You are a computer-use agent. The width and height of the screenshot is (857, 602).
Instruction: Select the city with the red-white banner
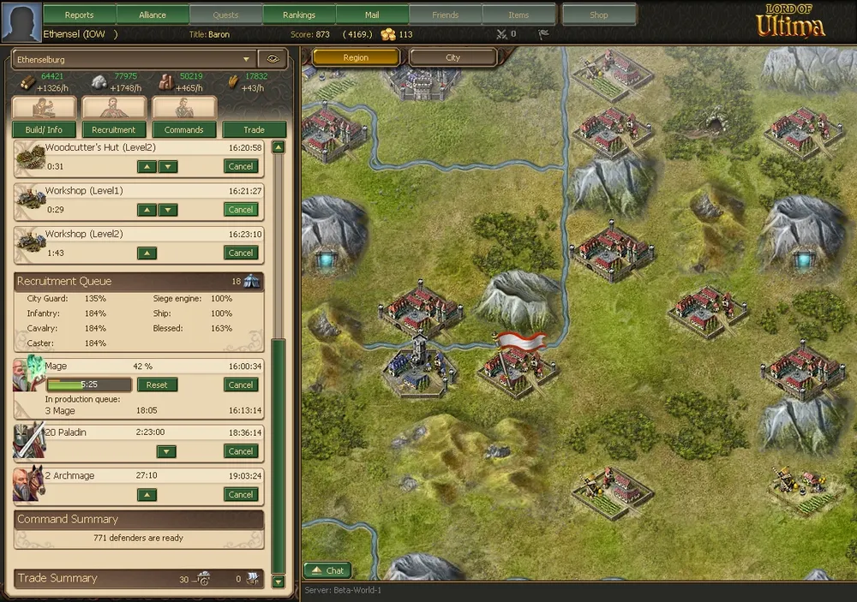(x=517, y=365)
